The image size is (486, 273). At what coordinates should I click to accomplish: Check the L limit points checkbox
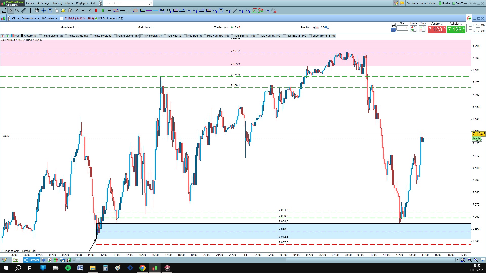[x=470, y=25]
